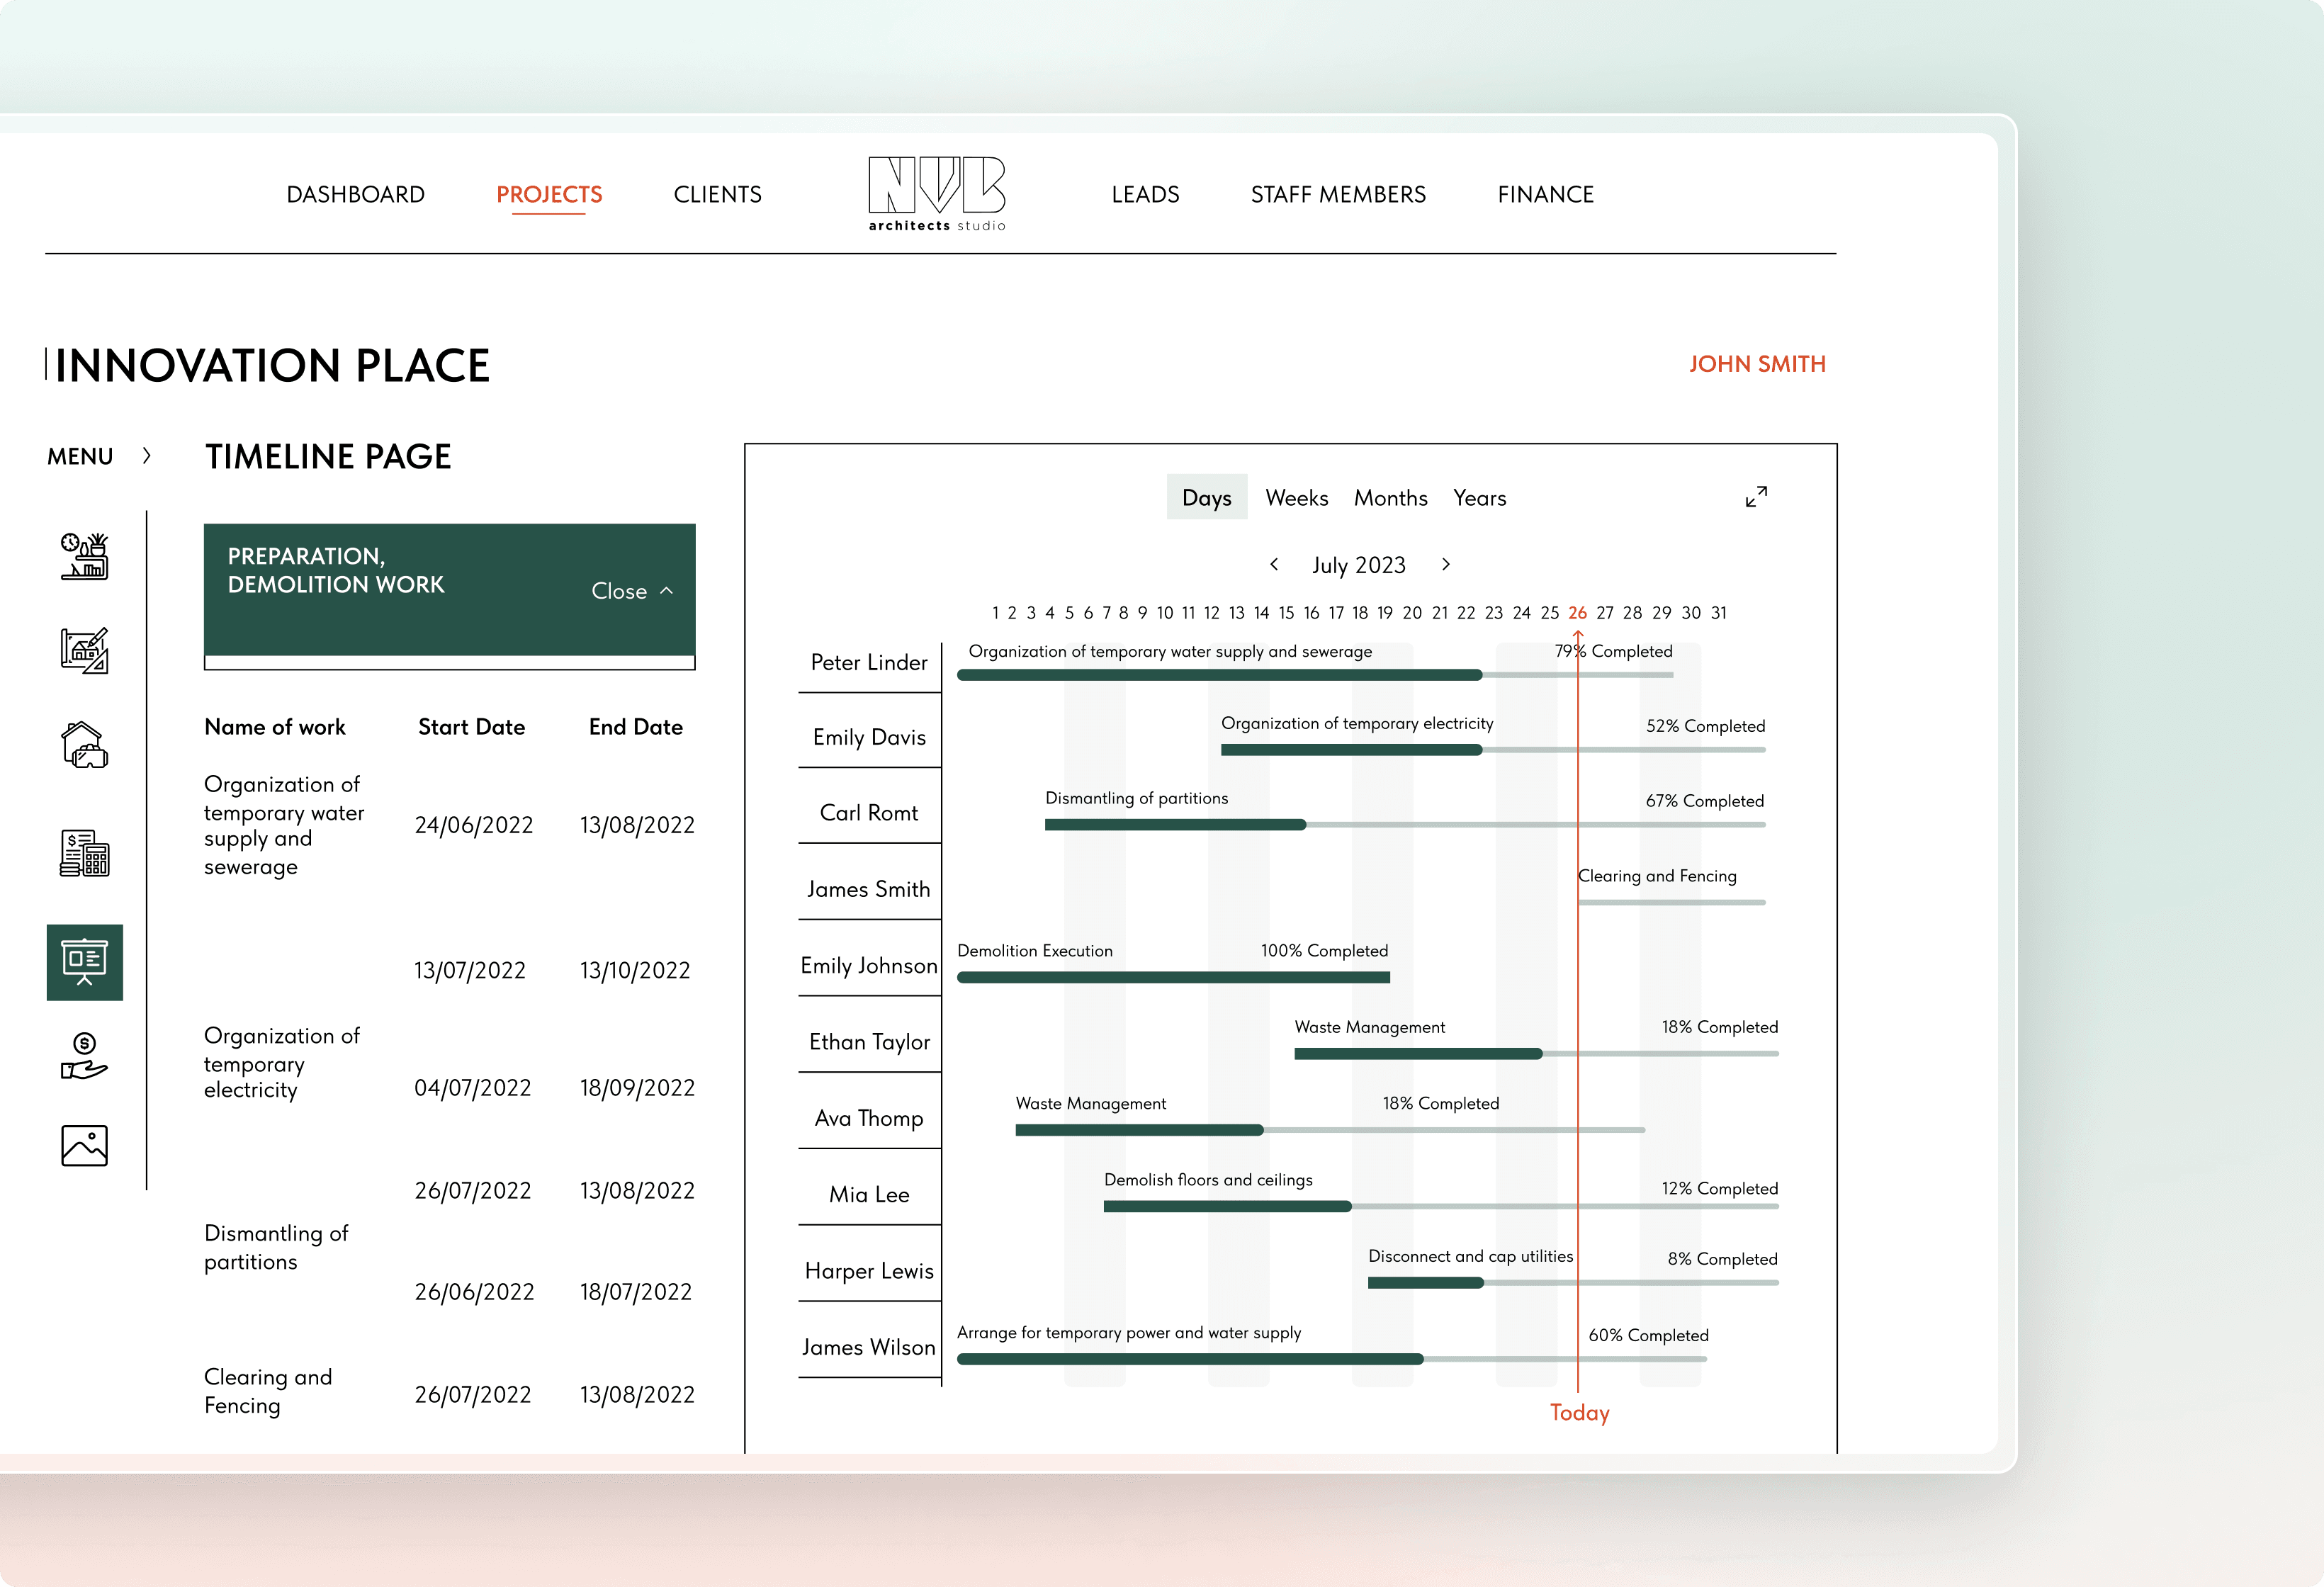Click James Wilson's temporary power progress bar
The width and height of the screenshot is (2324, 1587).
[1332, 1359]
